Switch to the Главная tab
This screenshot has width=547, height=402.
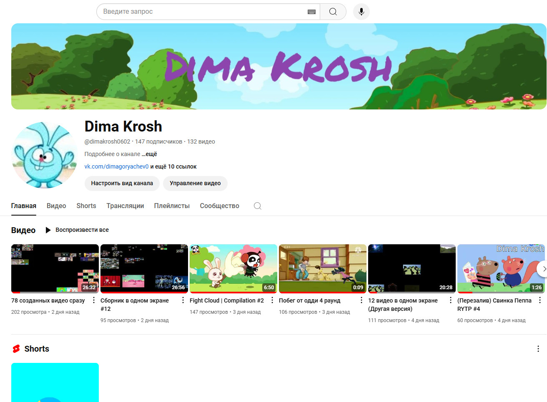24,206
